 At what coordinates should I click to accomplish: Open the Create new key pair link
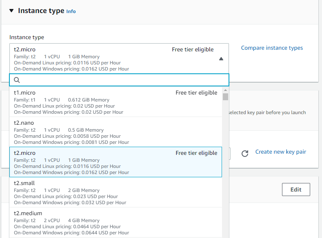280,152
